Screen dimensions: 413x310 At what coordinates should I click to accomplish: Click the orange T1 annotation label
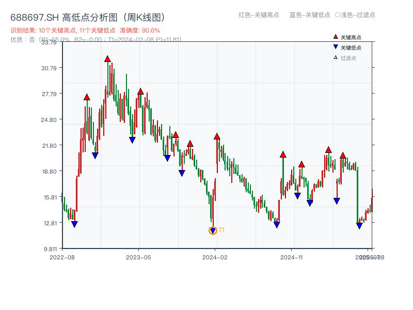point(221,229)
